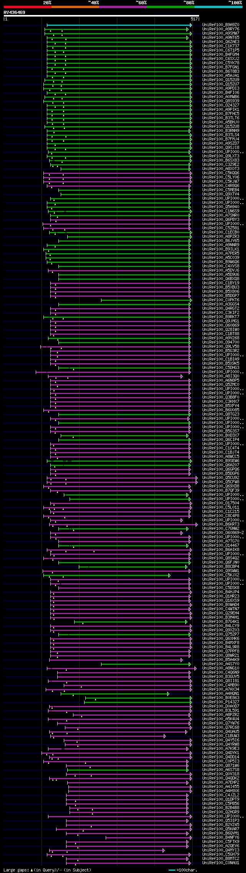Click the purple ~60% identity legend swatch

[123, 7]
